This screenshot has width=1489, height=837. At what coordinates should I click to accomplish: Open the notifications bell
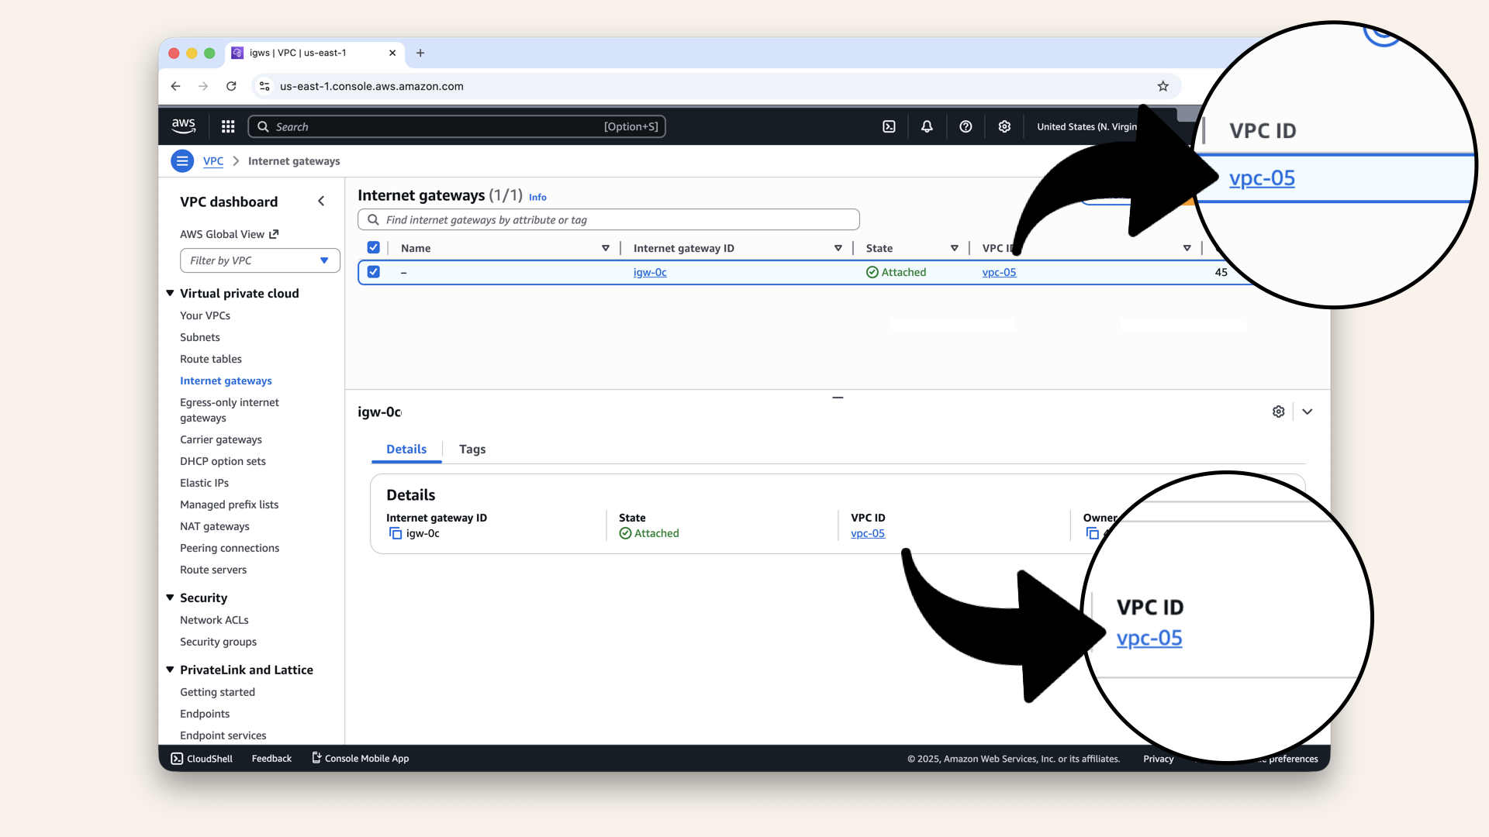pyautogui.click(x=927, y=126)
